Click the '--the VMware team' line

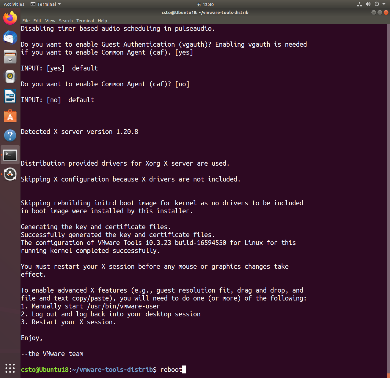coord(52,354)
